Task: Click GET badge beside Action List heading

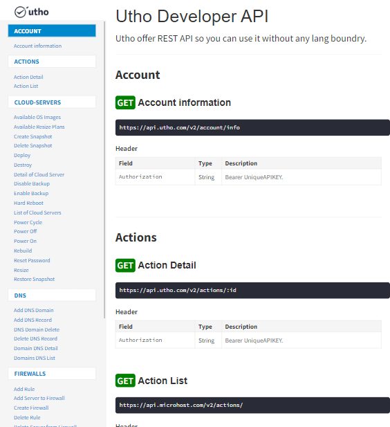Action: pos(125,381)
